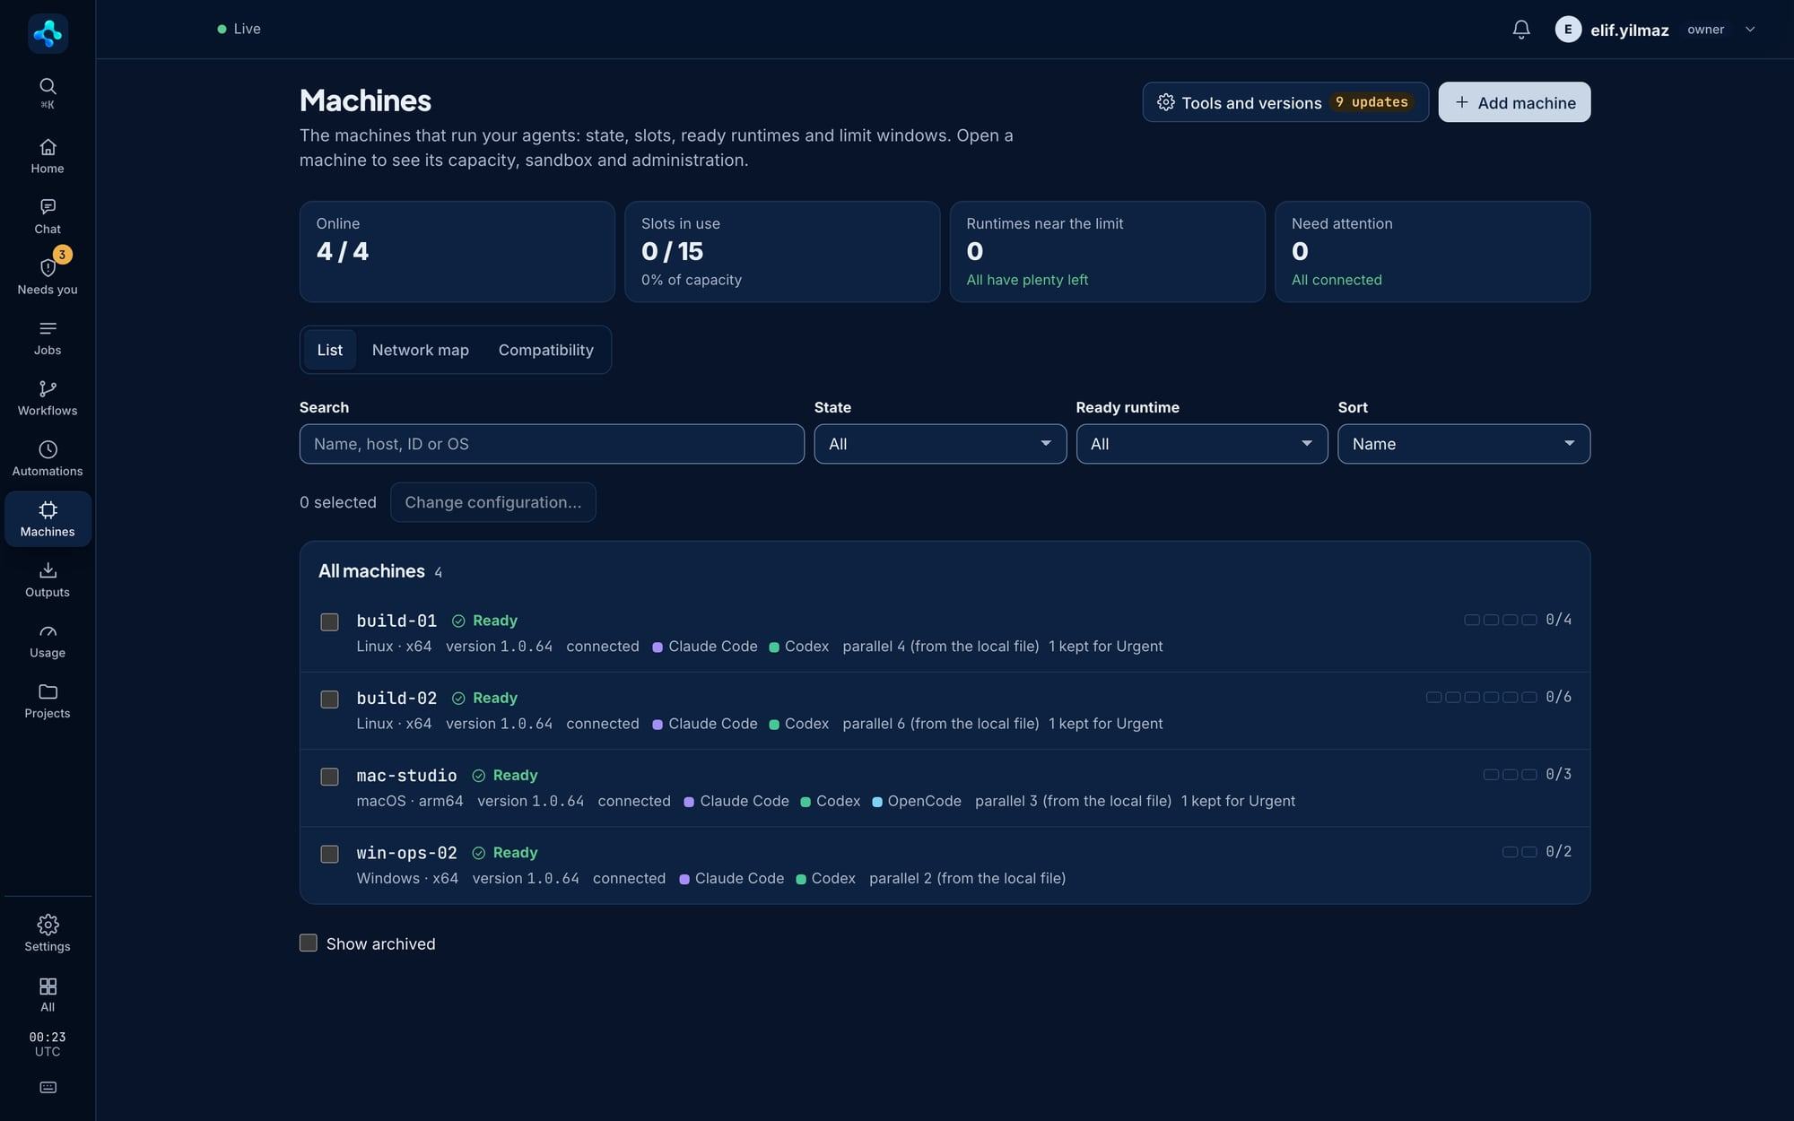Open the Sort by Name dropdown
This screenshot has height=1121, width=1794.
coord(1464,444)
